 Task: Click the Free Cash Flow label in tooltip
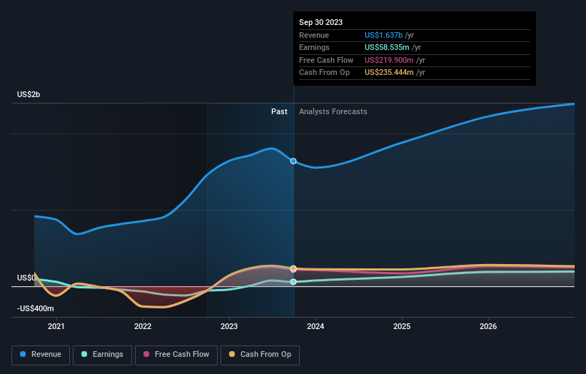click(326, 60)
